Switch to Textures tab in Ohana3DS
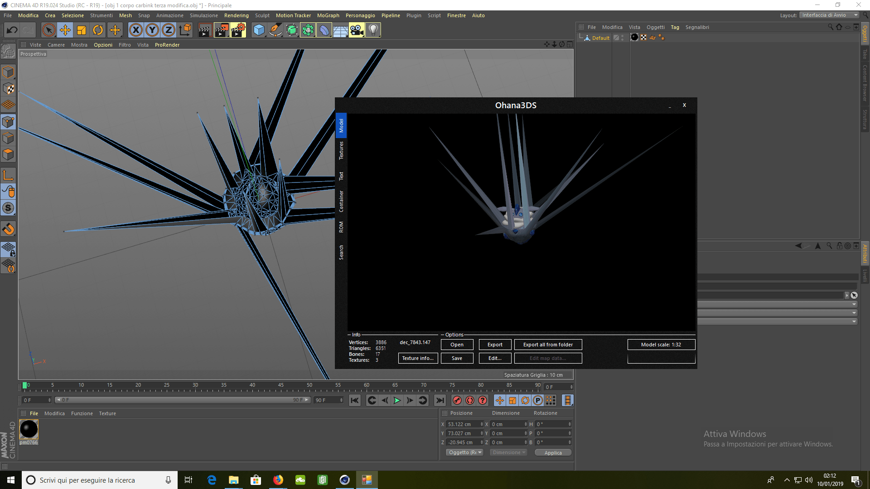Image resolution: width=870 pixels, height=489 pixels. pos(341,150)
